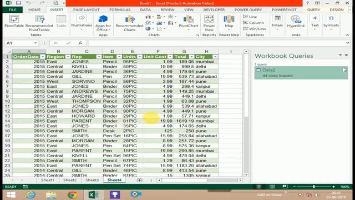Screen dimensions: 355x200
Task: Undo the last action
Action: click(28, 3)
